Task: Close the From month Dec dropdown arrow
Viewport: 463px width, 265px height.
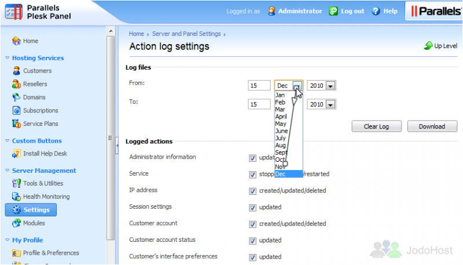Action: 297,86
